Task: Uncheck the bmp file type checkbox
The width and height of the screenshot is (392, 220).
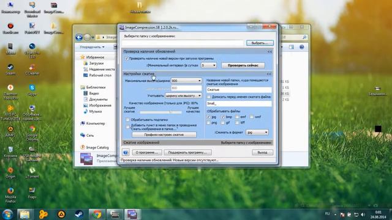Action: click(x=223, y=117)
